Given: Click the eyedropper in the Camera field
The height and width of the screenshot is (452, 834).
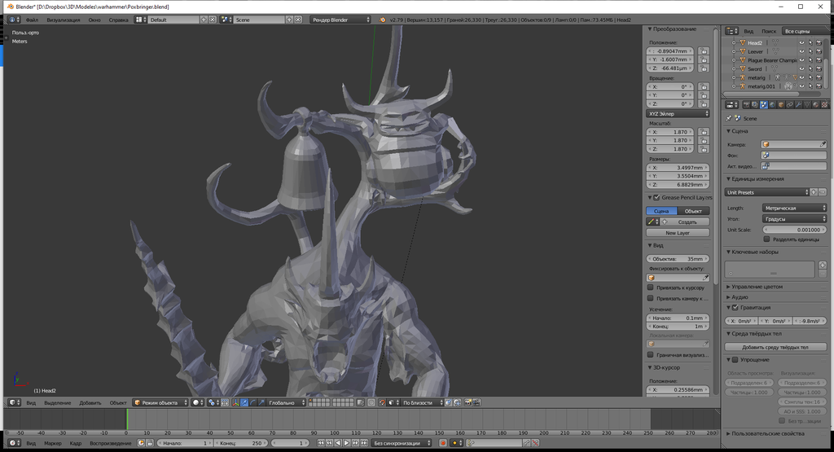Looking at the screenshot, I should pyautogui.click(x=822, y=144).
